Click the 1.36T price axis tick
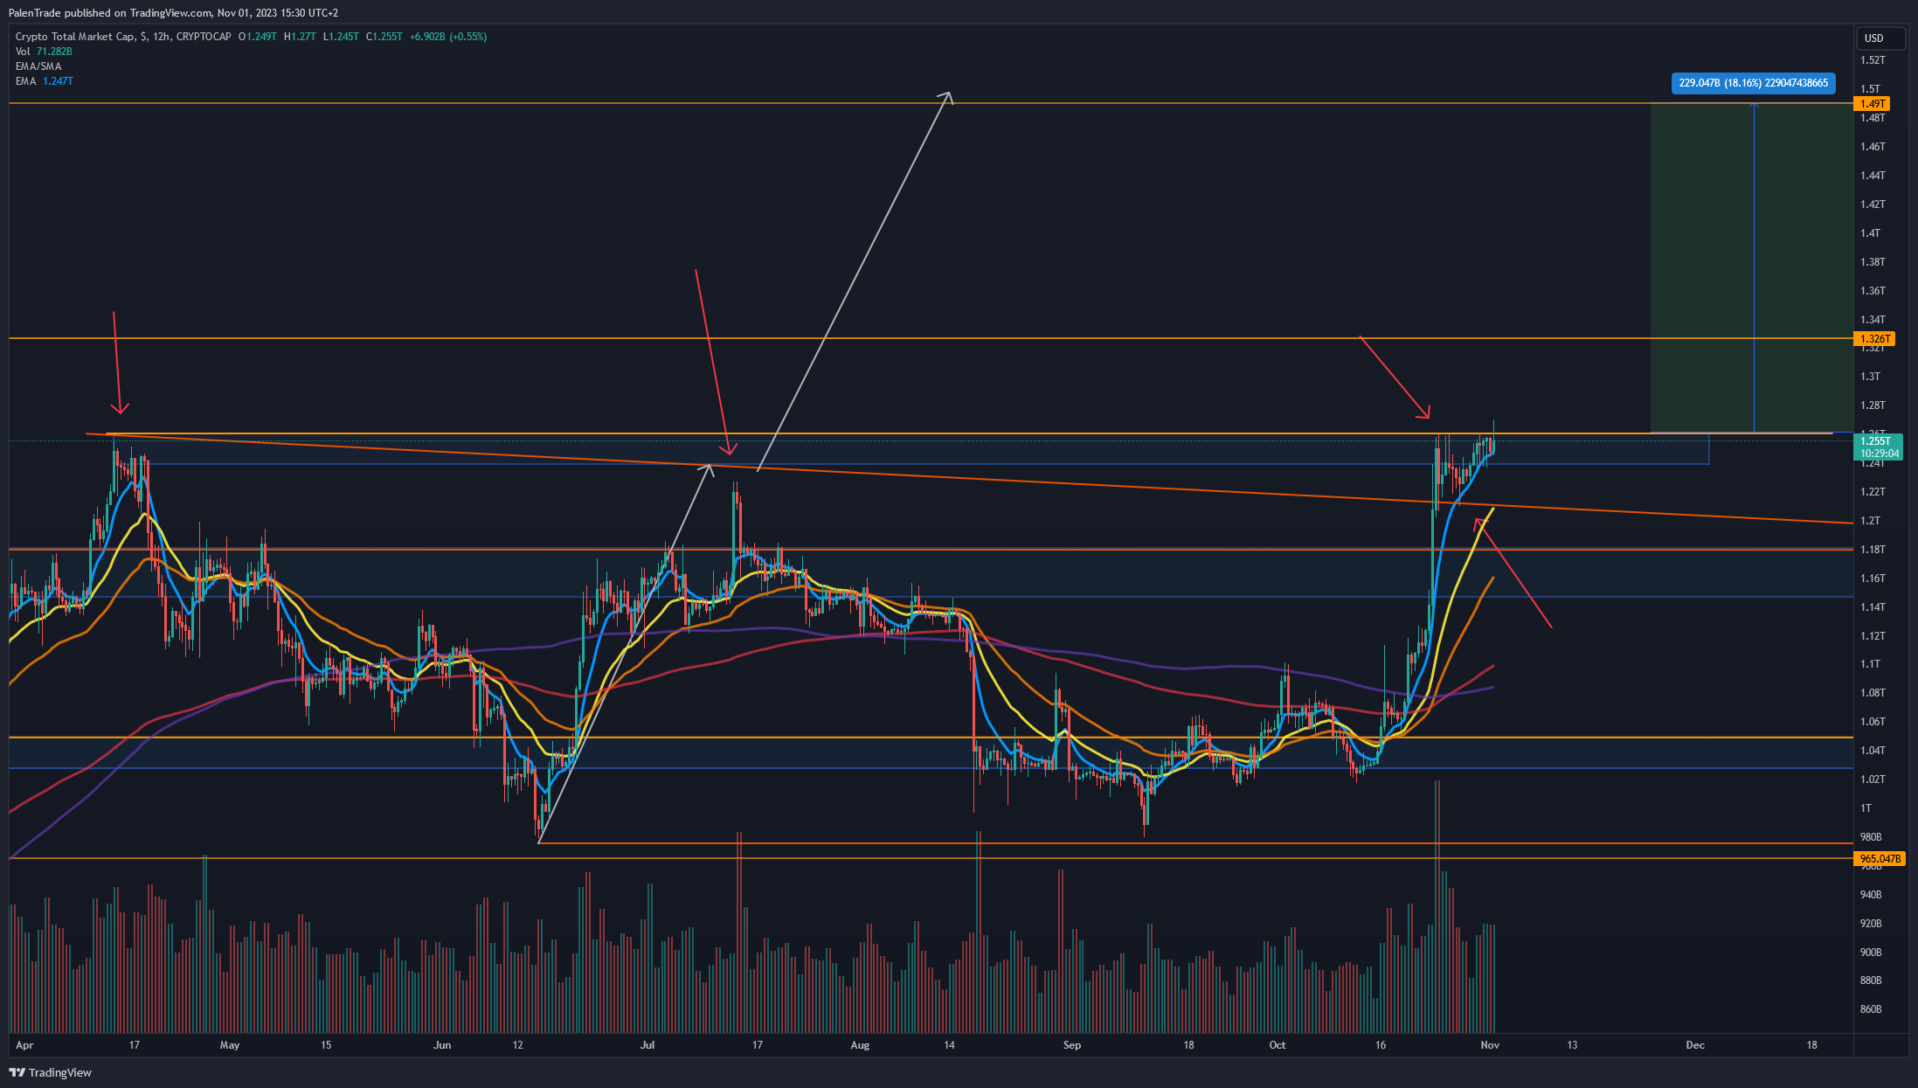1918x1088 pixels. coord(1873,291)
